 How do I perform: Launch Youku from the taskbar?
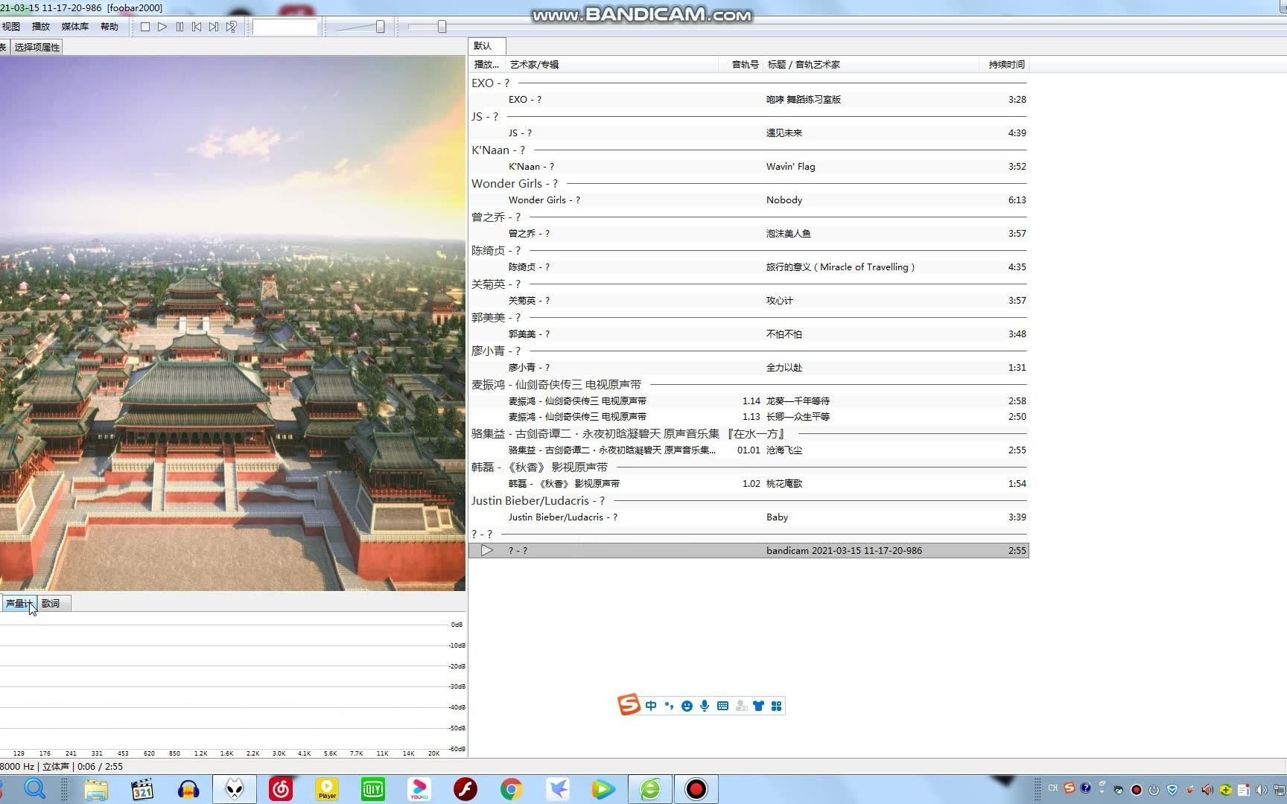pos(419,789)
